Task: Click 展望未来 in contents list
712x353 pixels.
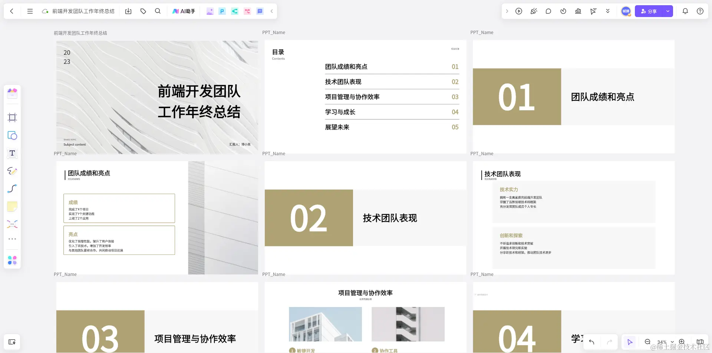Action: click(337, 127)
